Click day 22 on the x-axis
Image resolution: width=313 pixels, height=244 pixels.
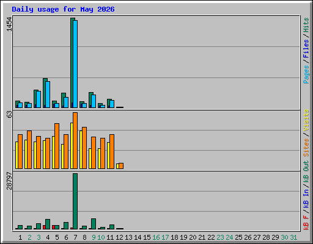pos(211,237)
